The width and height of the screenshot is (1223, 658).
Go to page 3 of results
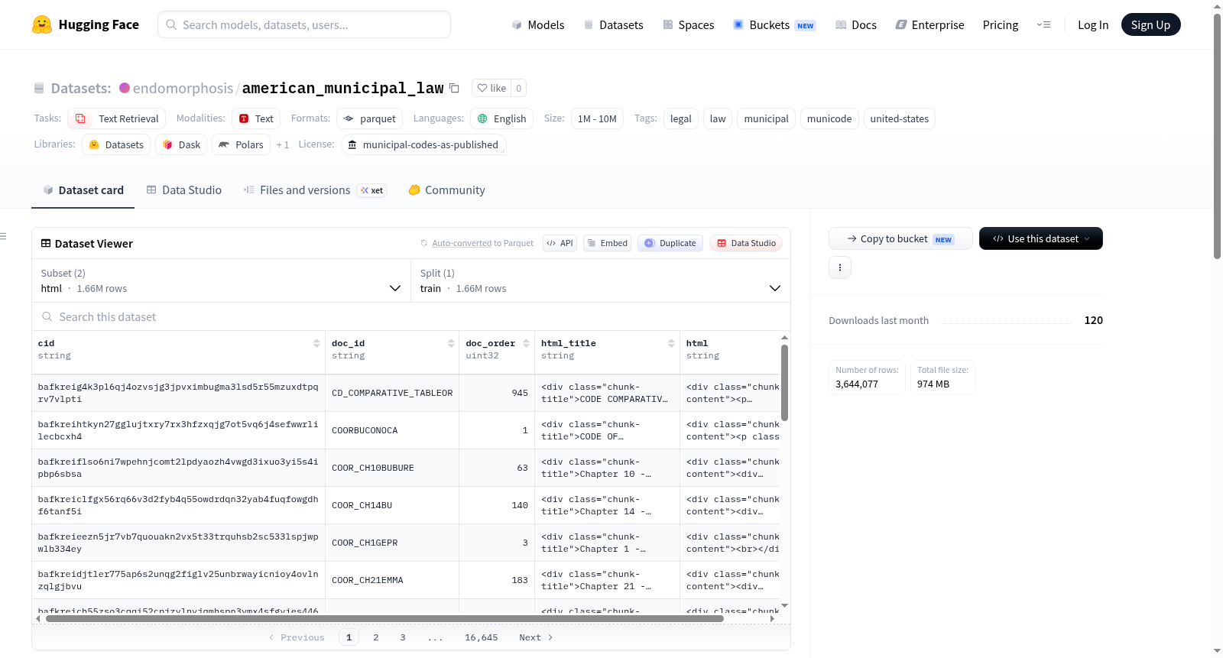[x=403, y=637]
